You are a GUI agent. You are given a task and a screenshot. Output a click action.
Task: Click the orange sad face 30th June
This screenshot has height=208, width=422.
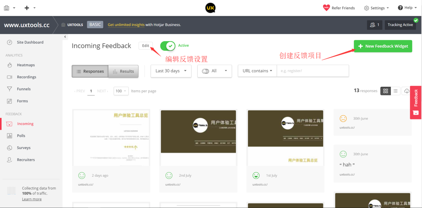[x=343, y=118]
